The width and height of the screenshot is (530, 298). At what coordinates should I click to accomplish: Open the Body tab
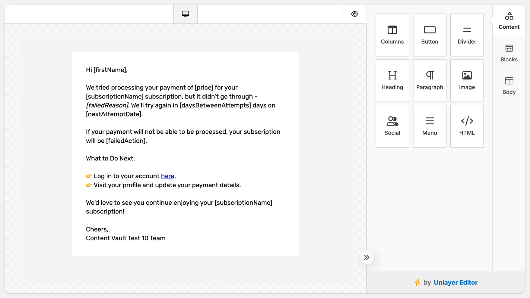[509, 86]
